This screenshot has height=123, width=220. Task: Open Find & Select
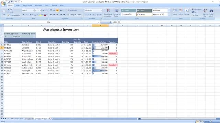coord(211,13)
